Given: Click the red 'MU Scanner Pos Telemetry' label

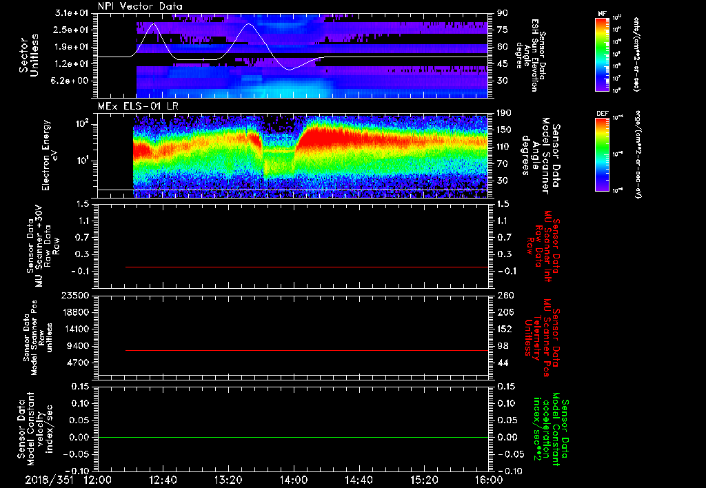Looking at the screenshot, I should [543, 338].
